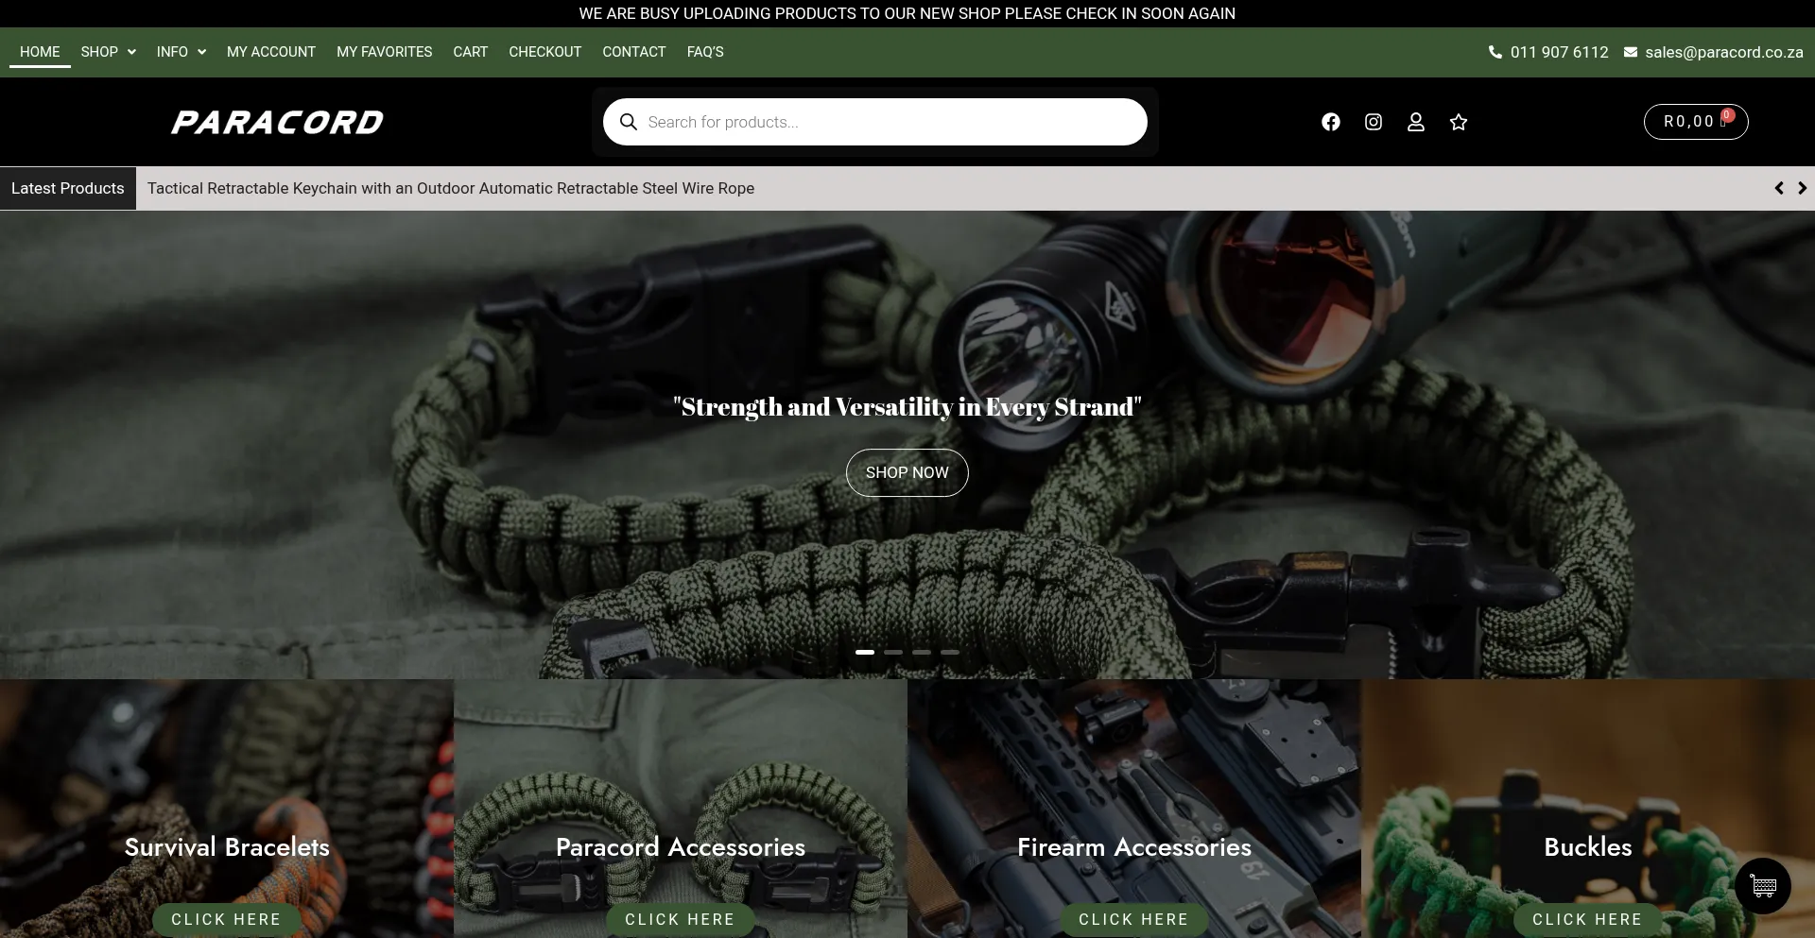
Task: Open the keyboard icon at bottom right
Action: tap(1762, 886)
